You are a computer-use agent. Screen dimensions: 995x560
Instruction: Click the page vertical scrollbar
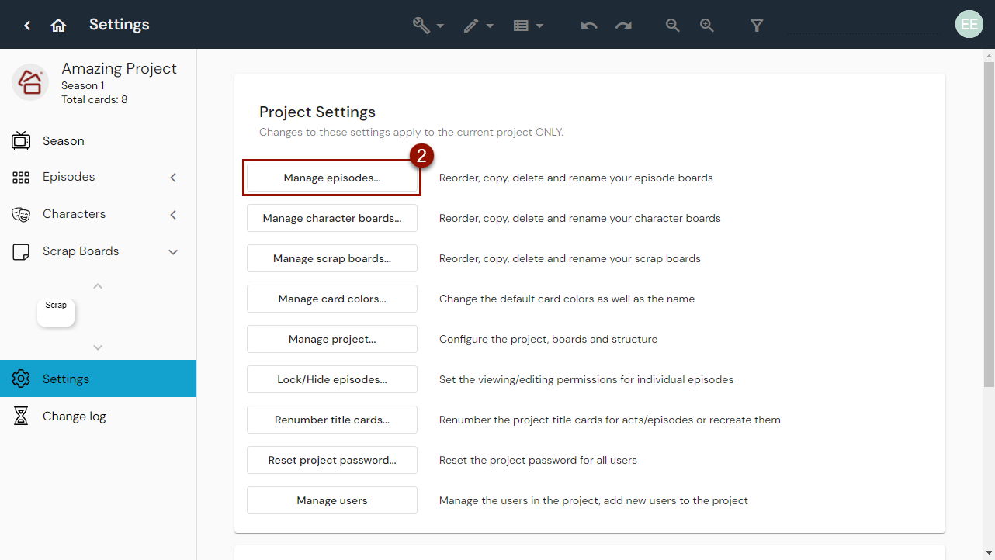click(x=989, y=225)
